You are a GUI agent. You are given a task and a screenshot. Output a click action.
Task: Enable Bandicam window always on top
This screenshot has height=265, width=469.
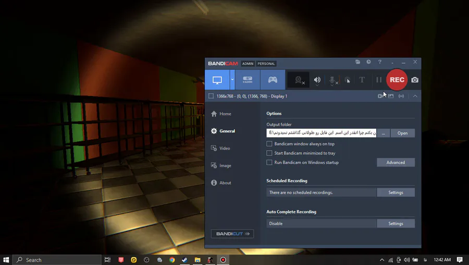(x=269, y=144)
